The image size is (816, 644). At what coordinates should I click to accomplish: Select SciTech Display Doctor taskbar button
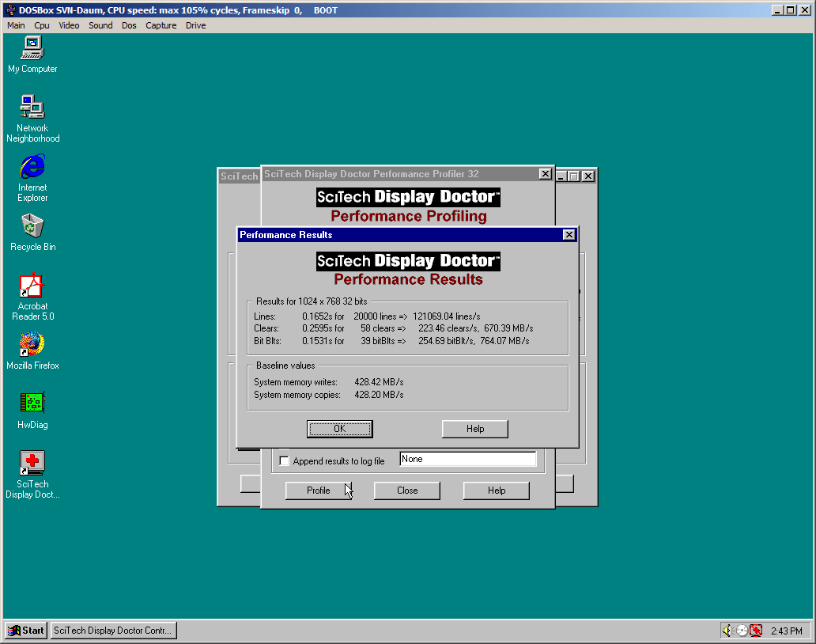113,631
